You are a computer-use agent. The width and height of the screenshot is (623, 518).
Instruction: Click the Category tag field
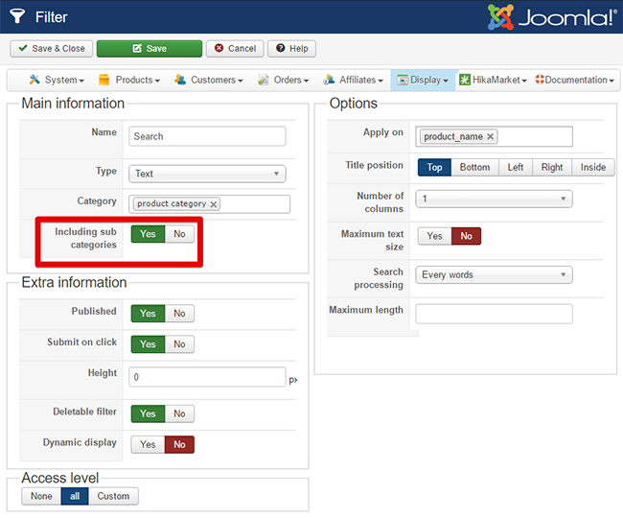point(209,204)
